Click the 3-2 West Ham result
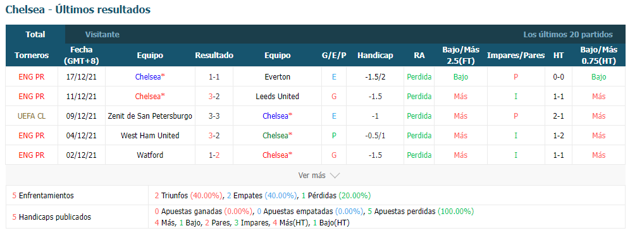 214,136
